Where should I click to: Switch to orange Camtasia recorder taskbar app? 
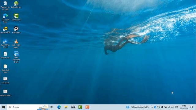click(x=87, y=107)
